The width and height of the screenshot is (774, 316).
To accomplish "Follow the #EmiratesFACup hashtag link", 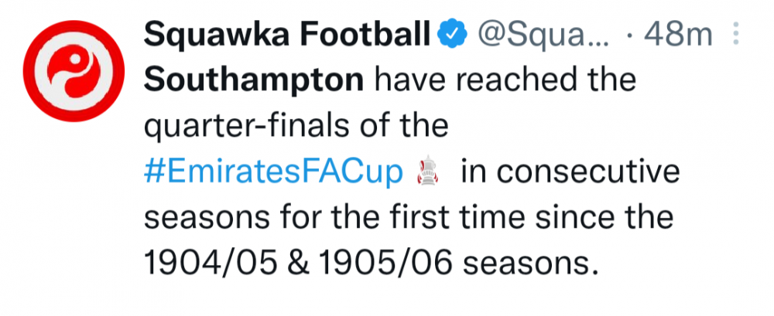I will click(x=276, y=172).
